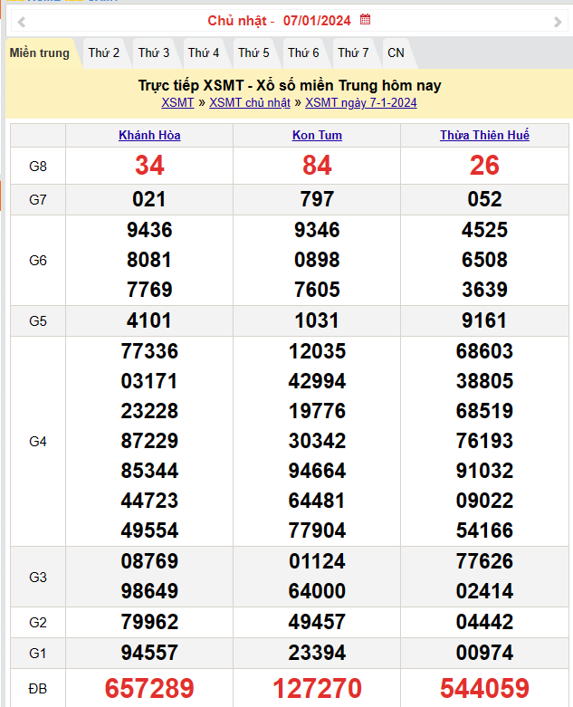This screenshot has width=573, height=707.
Task: Click G4 number 87229
Action: coord(149,441)
